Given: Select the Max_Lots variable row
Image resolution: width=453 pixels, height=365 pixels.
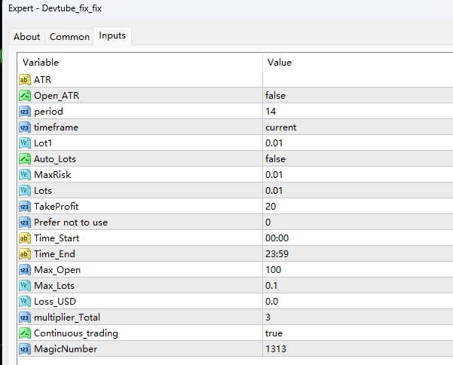Looking at the screenshot, I should 54,285.
